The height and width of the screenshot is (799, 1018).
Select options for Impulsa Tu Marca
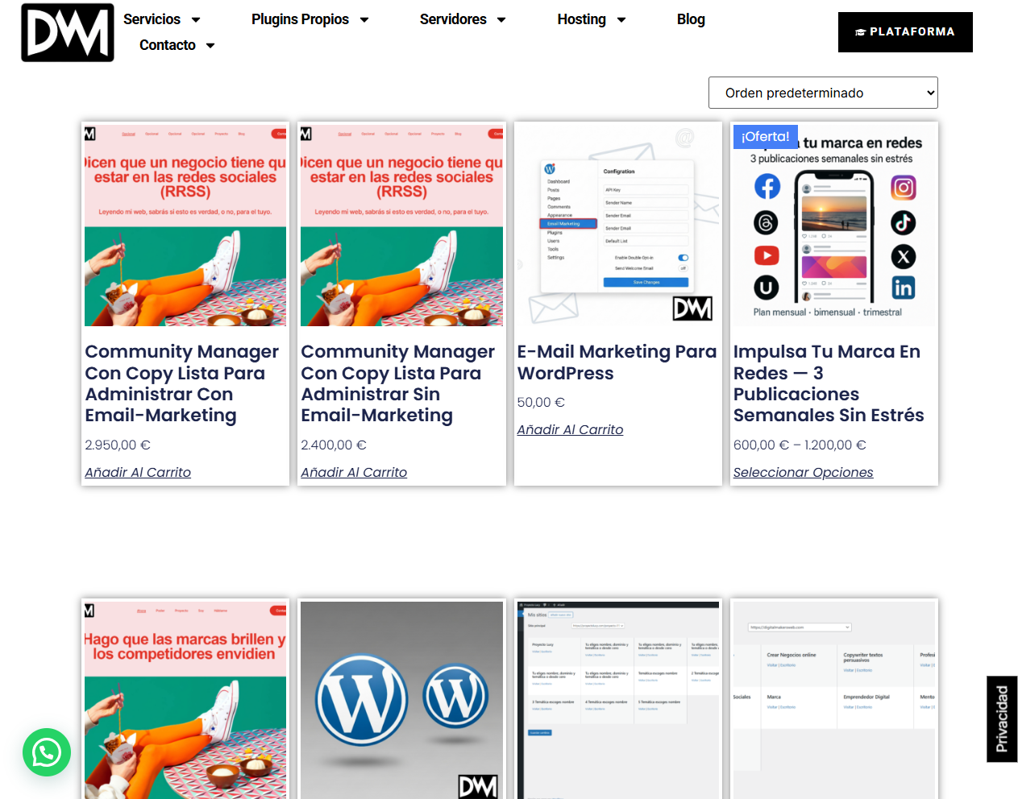pyautogui.click(x=803, y=473)
